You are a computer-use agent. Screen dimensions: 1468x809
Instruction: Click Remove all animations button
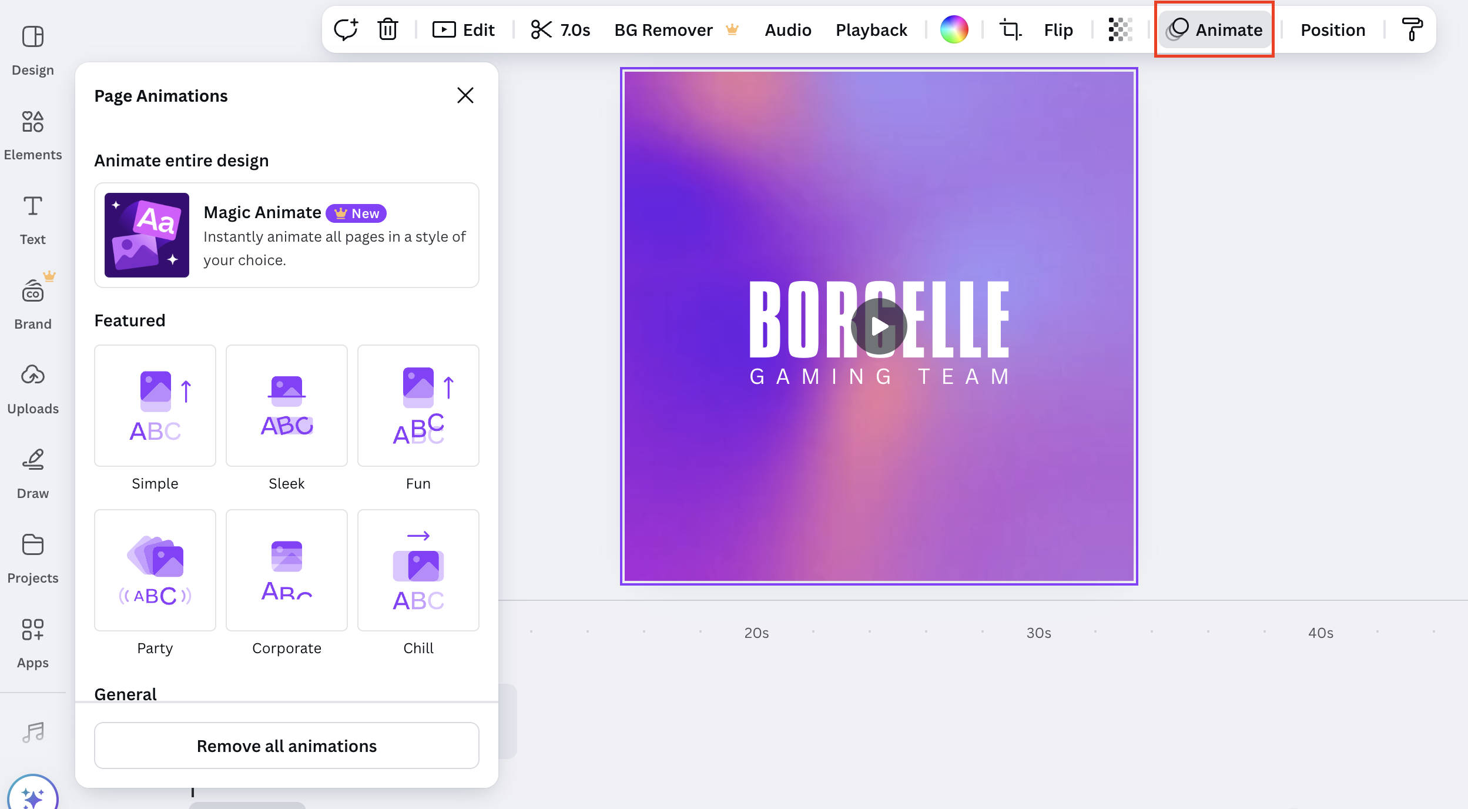(287, 746)
